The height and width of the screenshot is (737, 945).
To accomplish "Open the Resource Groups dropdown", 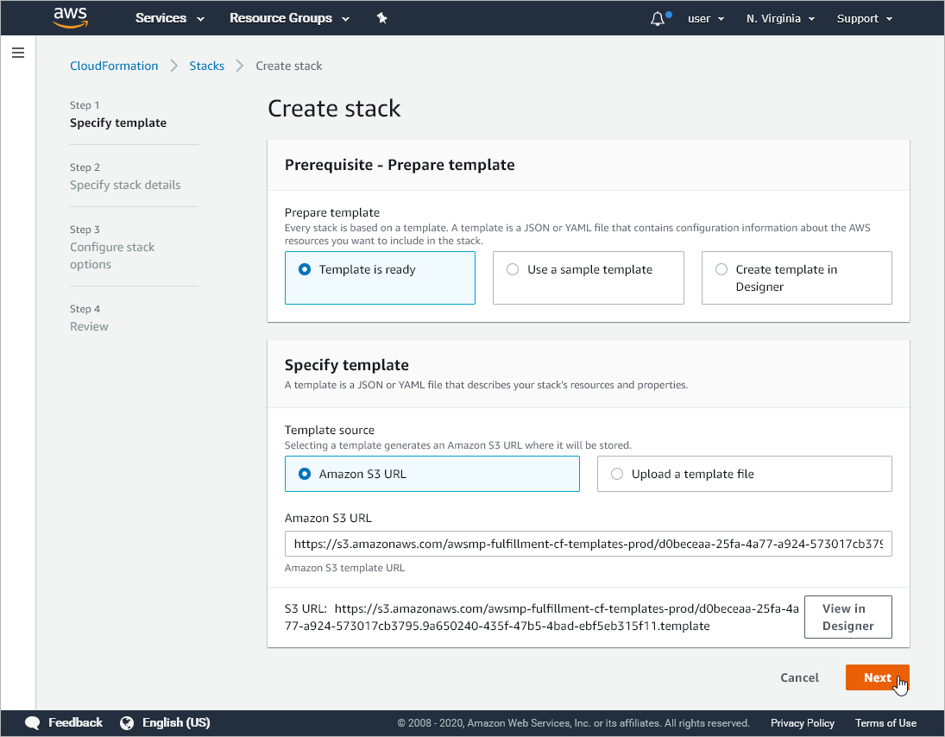I will [289, 18].
